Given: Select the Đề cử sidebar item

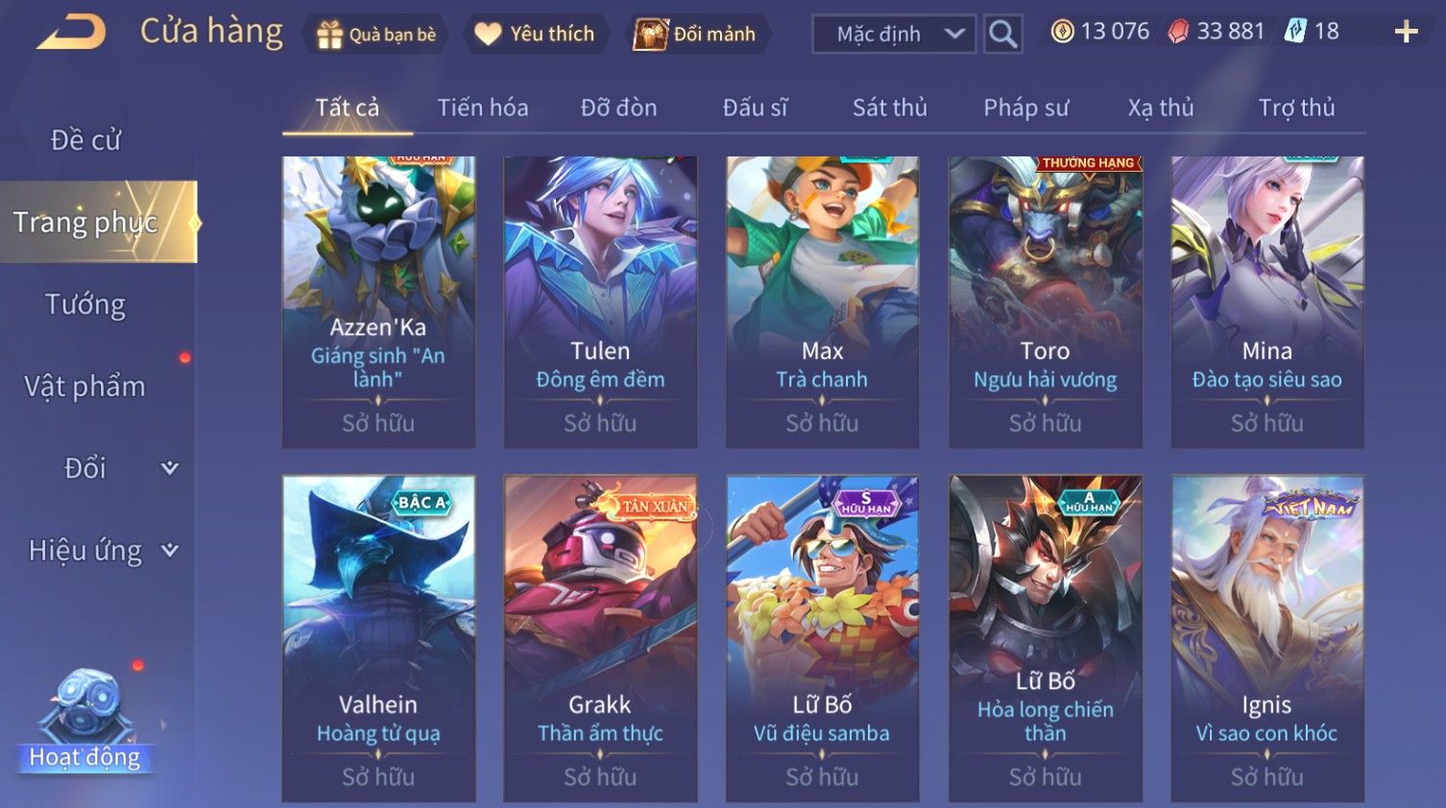Looking at the screenshot, I should click(85, 140).
